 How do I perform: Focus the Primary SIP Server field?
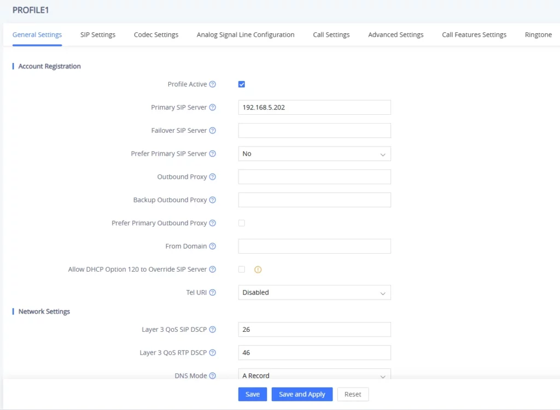pos(314,108)
